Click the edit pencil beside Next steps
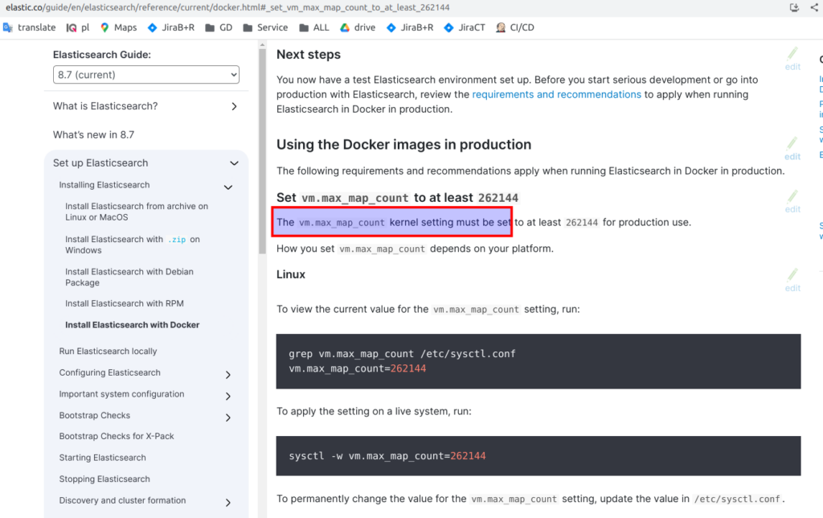Image resolution: width=823 pixels, height=518 pixels. point(792,59)
